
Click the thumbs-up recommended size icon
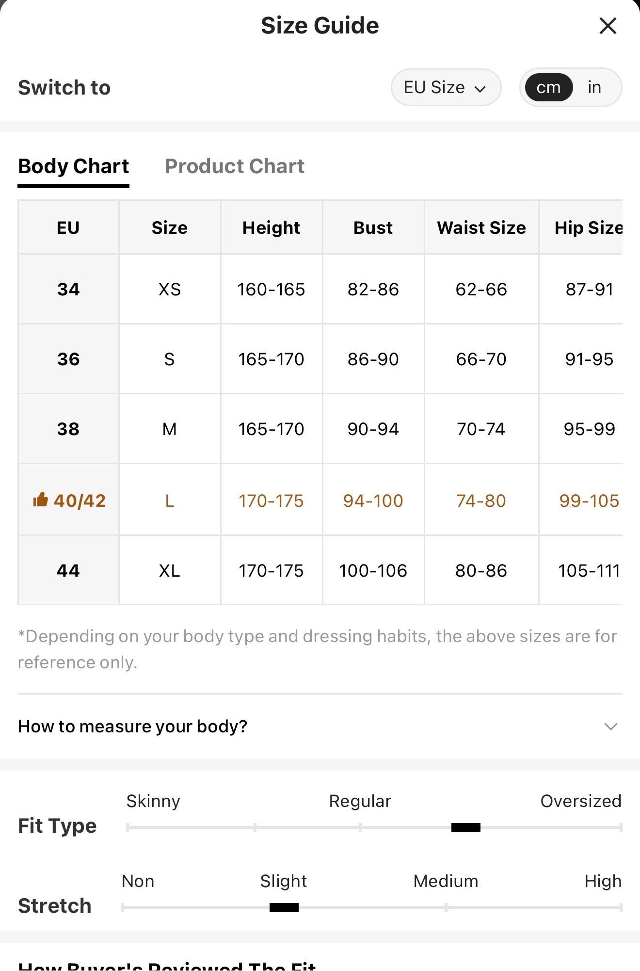(40, 500)
